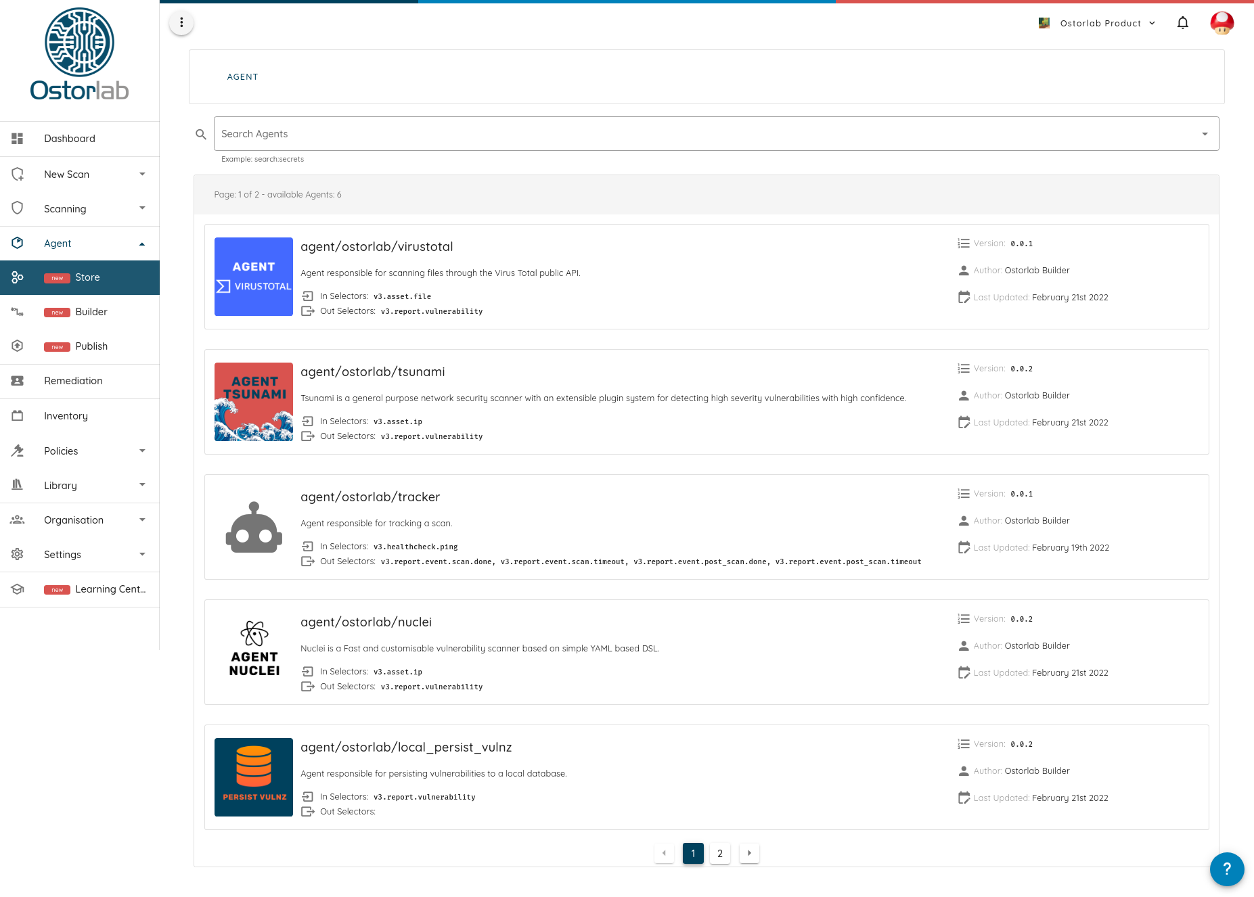
Task: Click the Ostorlab Product organisation icon
Action: coord(1044,23)
